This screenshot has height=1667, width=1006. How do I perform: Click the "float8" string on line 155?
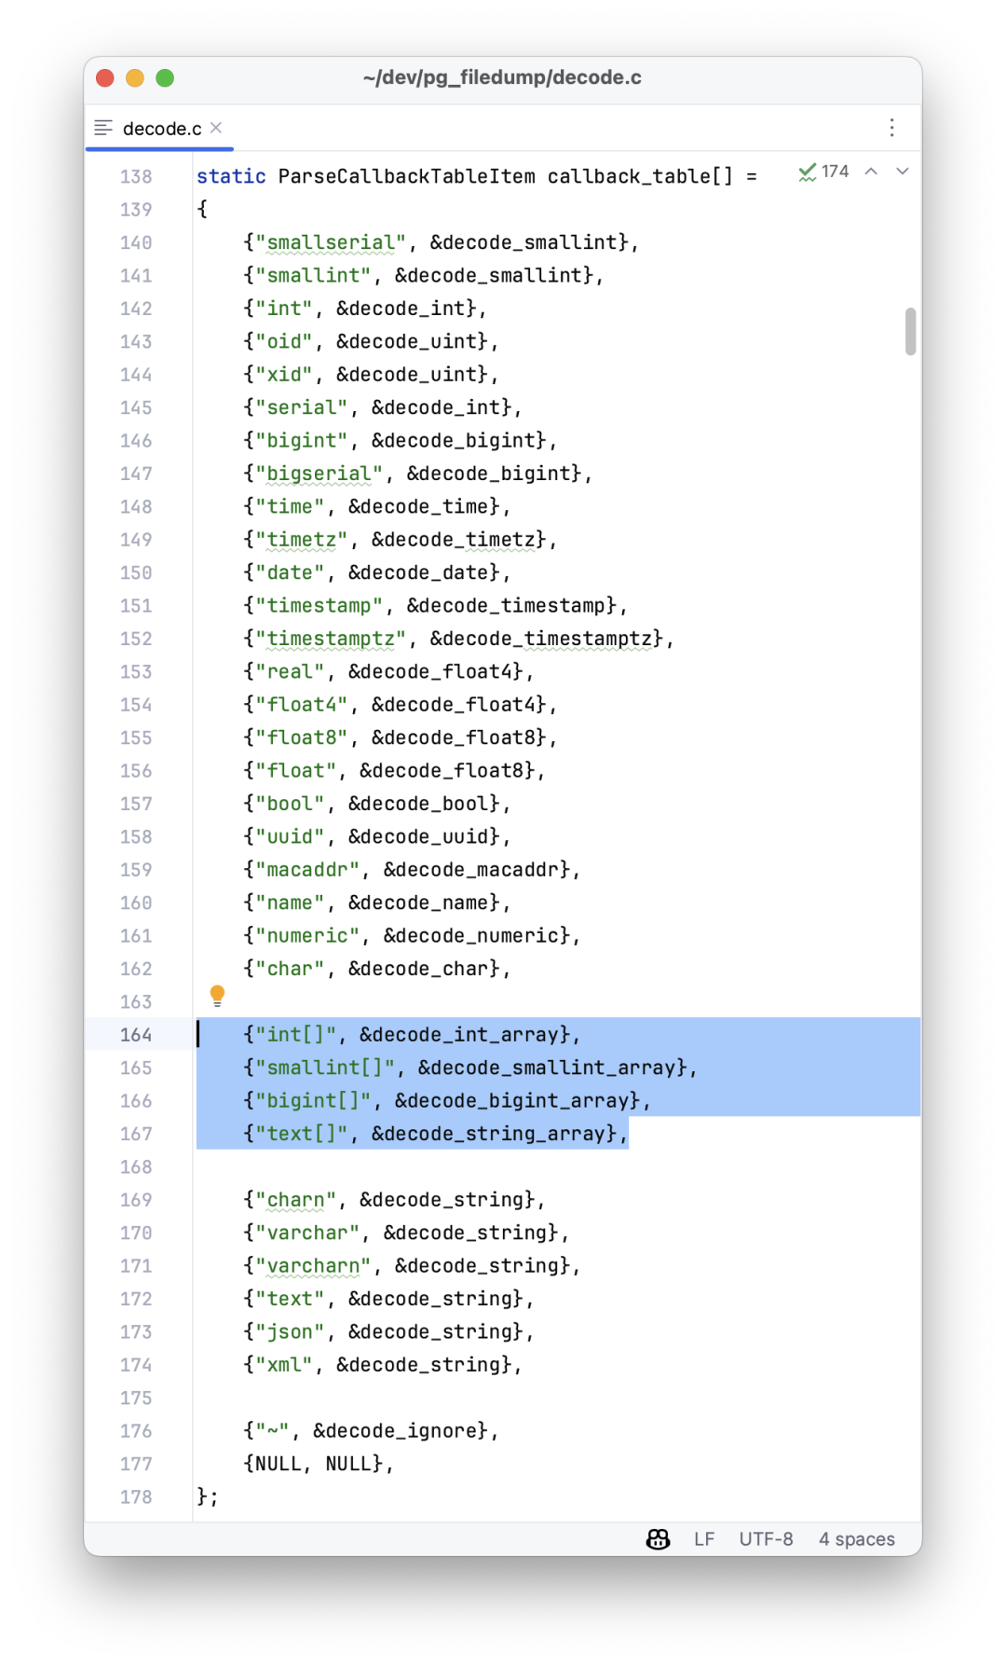[x=302, y=737]
